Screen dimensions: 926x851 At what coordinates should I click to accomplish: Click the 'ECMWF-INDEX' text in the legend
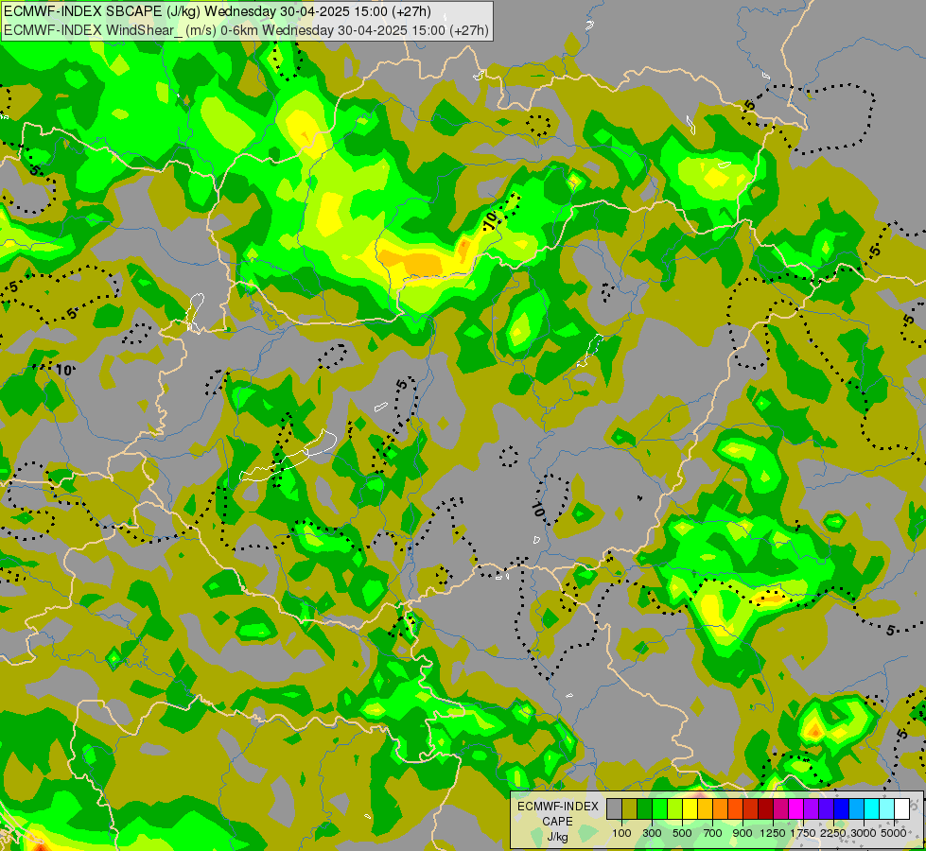pos(557,807)
